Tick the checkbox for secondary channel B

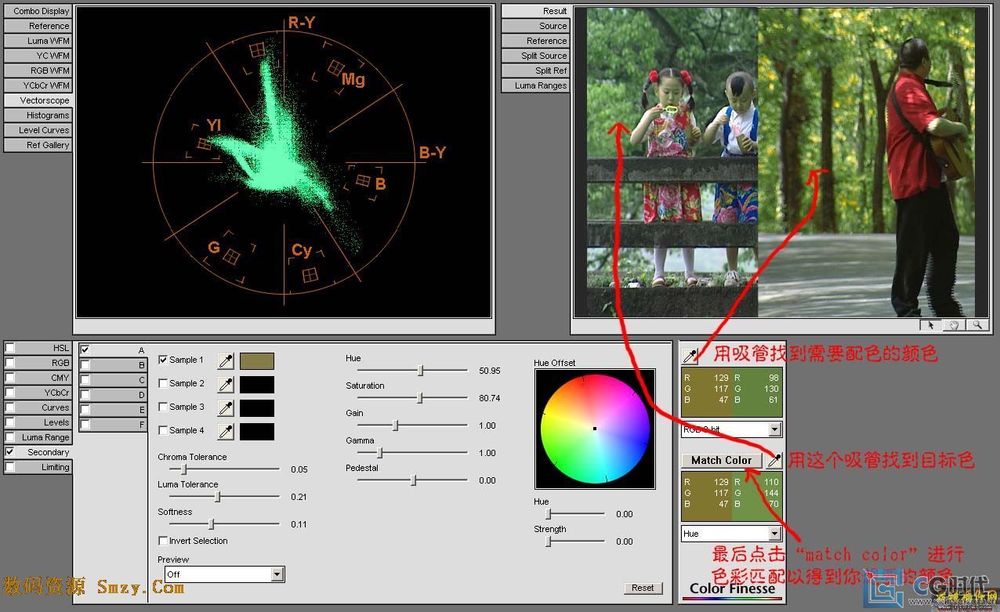(85, 364)
